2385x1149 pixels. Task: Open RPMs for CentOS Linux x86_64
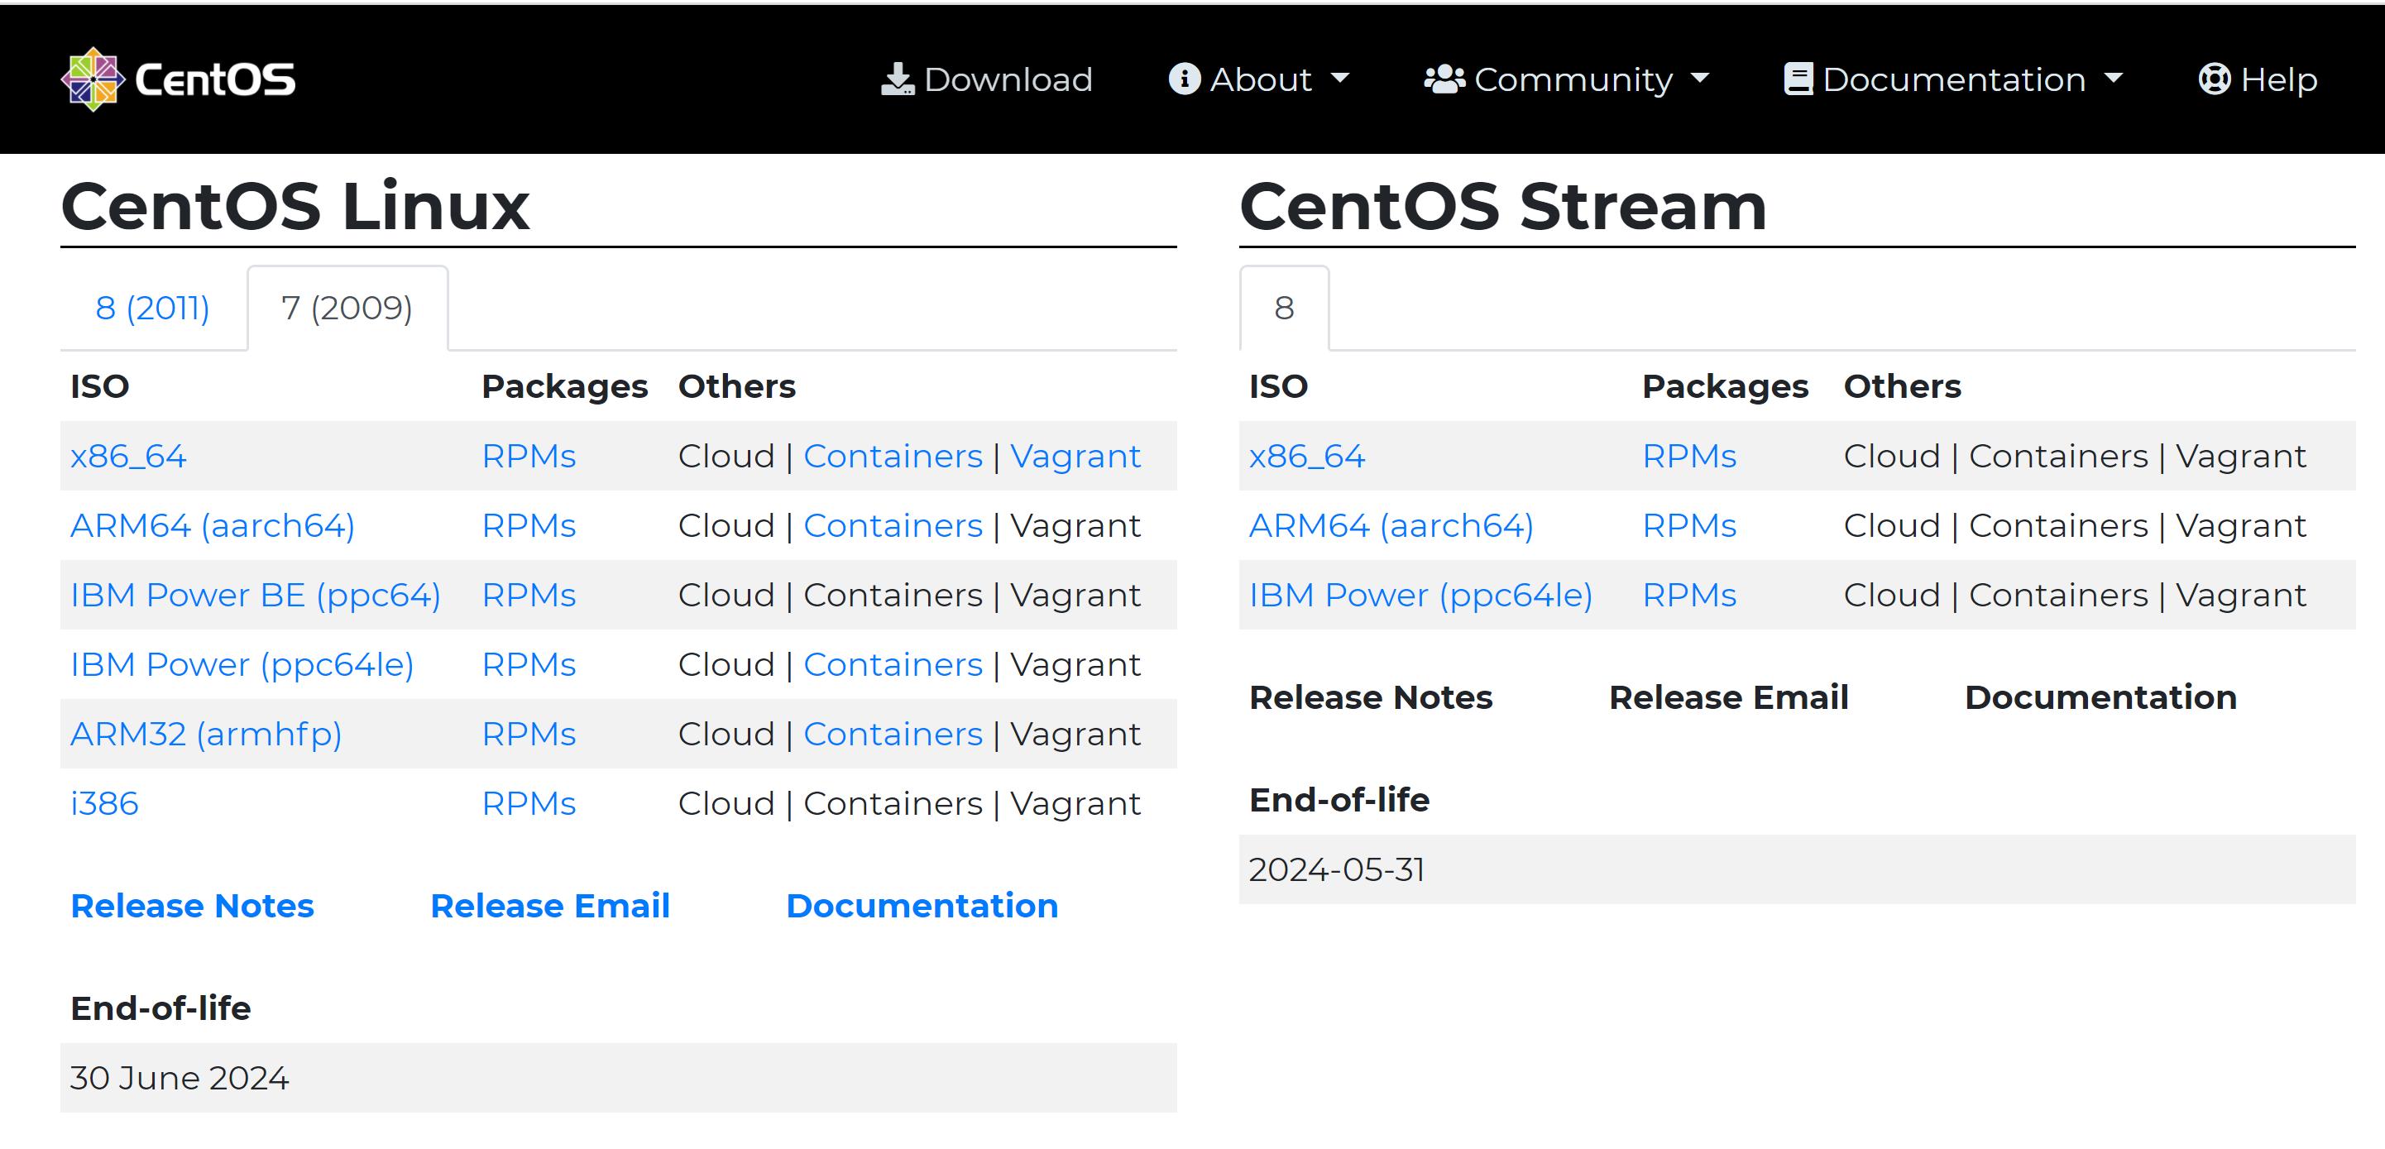tap(529, 456)
